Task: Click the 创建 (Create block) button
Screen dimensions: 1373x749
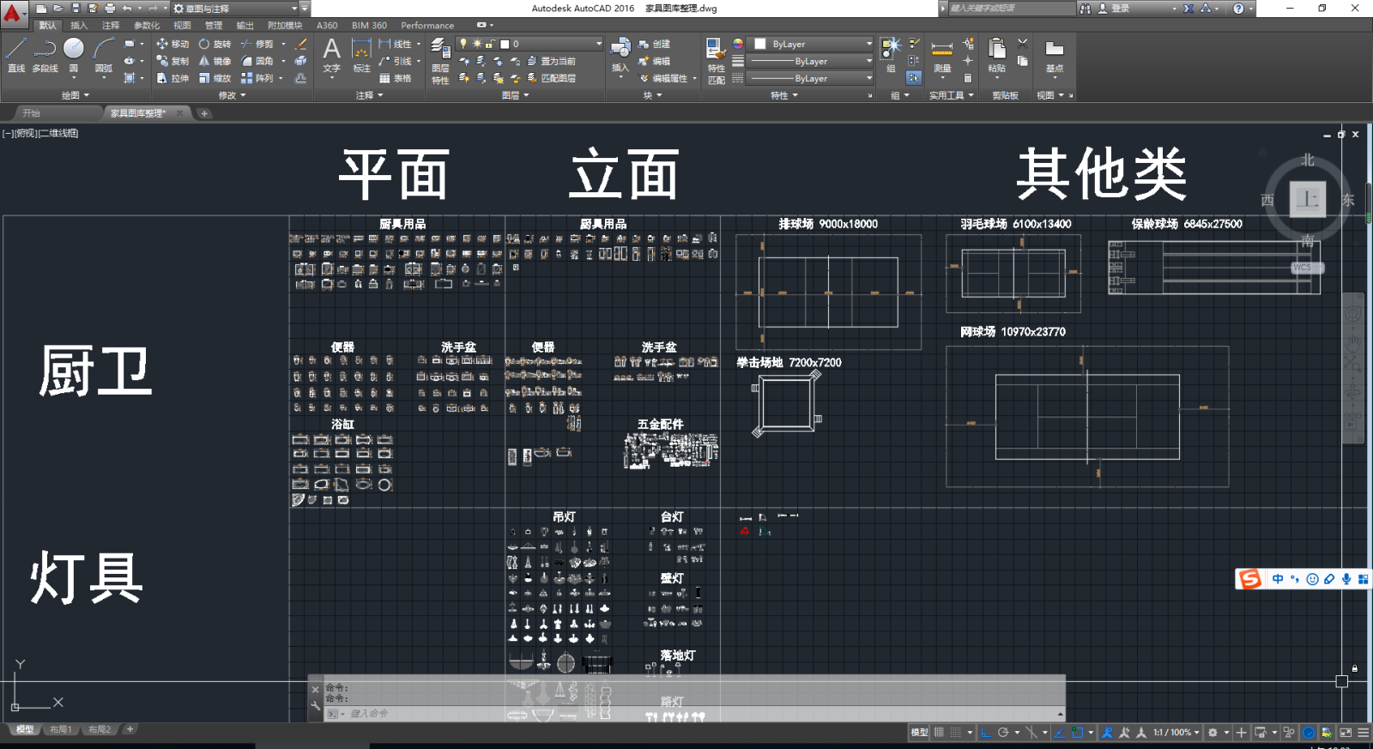Action: pyautogui.click(x=655, y=44)
